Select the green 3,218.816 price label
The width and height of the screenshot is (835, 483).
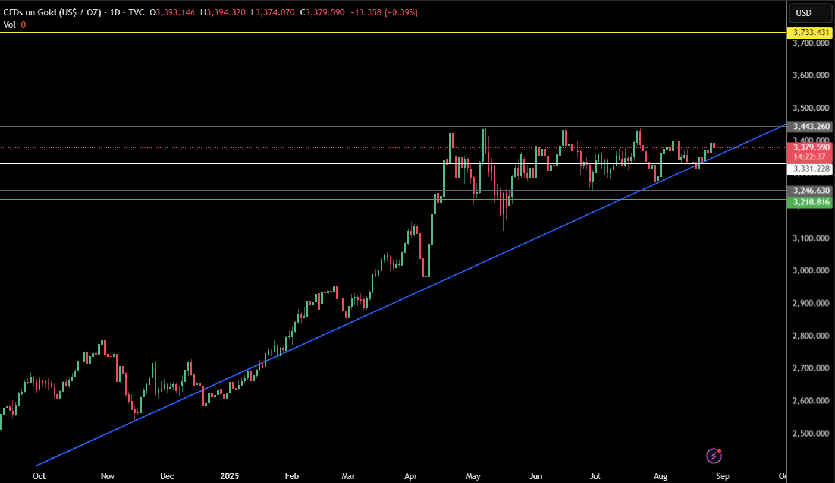(x=809, y=203)
